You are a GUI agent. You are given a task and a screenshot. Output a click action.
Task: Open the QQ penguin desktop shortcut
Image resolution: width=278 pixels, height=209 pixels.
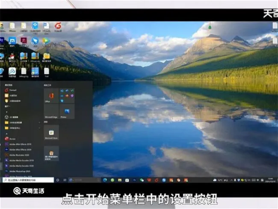(12, 57)
